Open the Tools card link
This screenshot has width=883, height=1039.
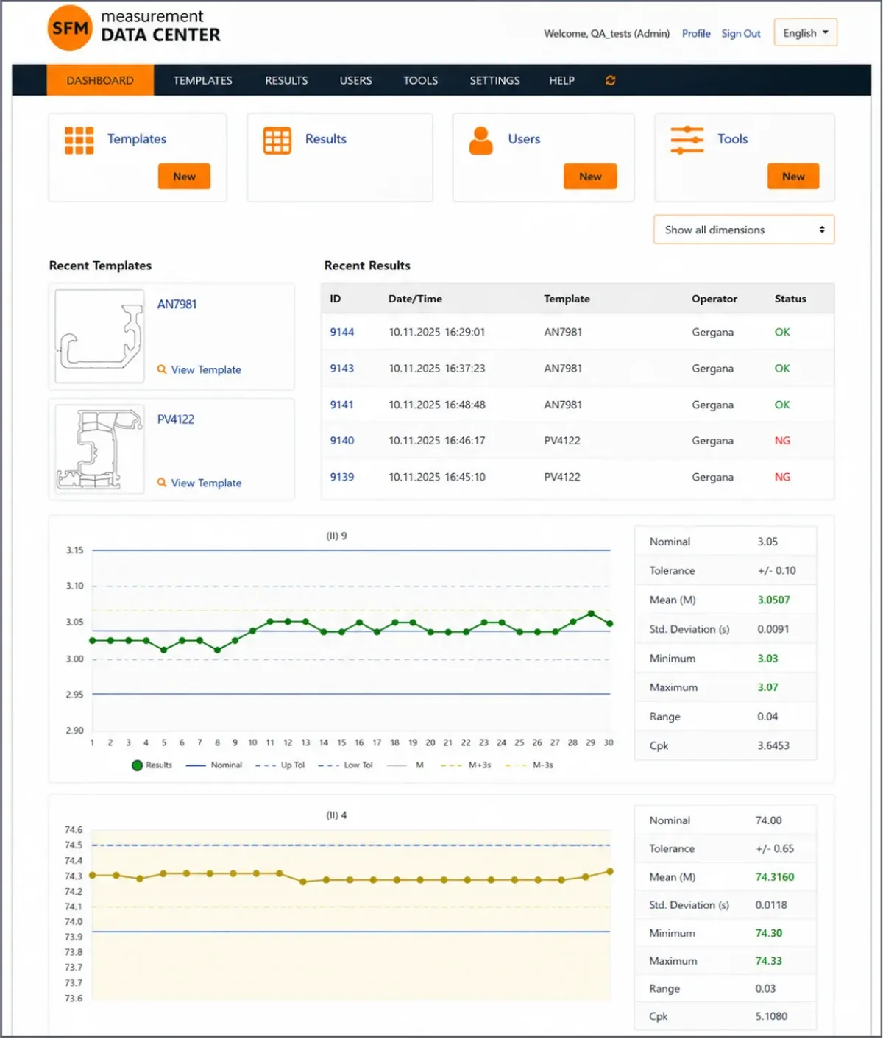pos(732,139)
